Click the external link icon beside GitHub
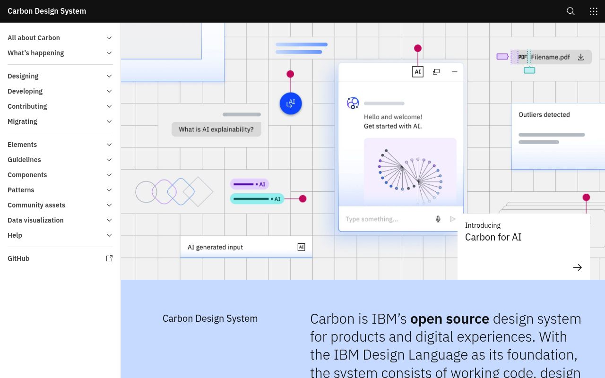Image resolution: width=605 pixels, height=378 pixels. [x=109, y=258]
